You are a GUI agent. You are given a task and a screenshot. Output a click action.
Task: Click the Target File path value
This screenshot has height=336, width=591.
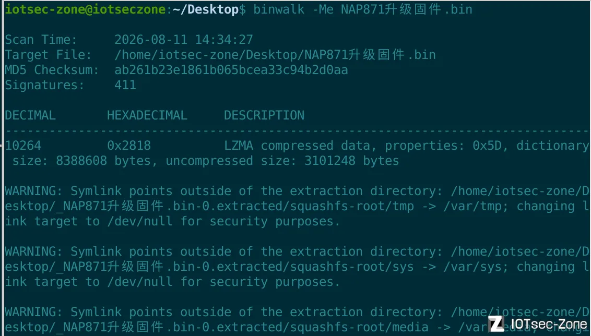coord(275,55)
